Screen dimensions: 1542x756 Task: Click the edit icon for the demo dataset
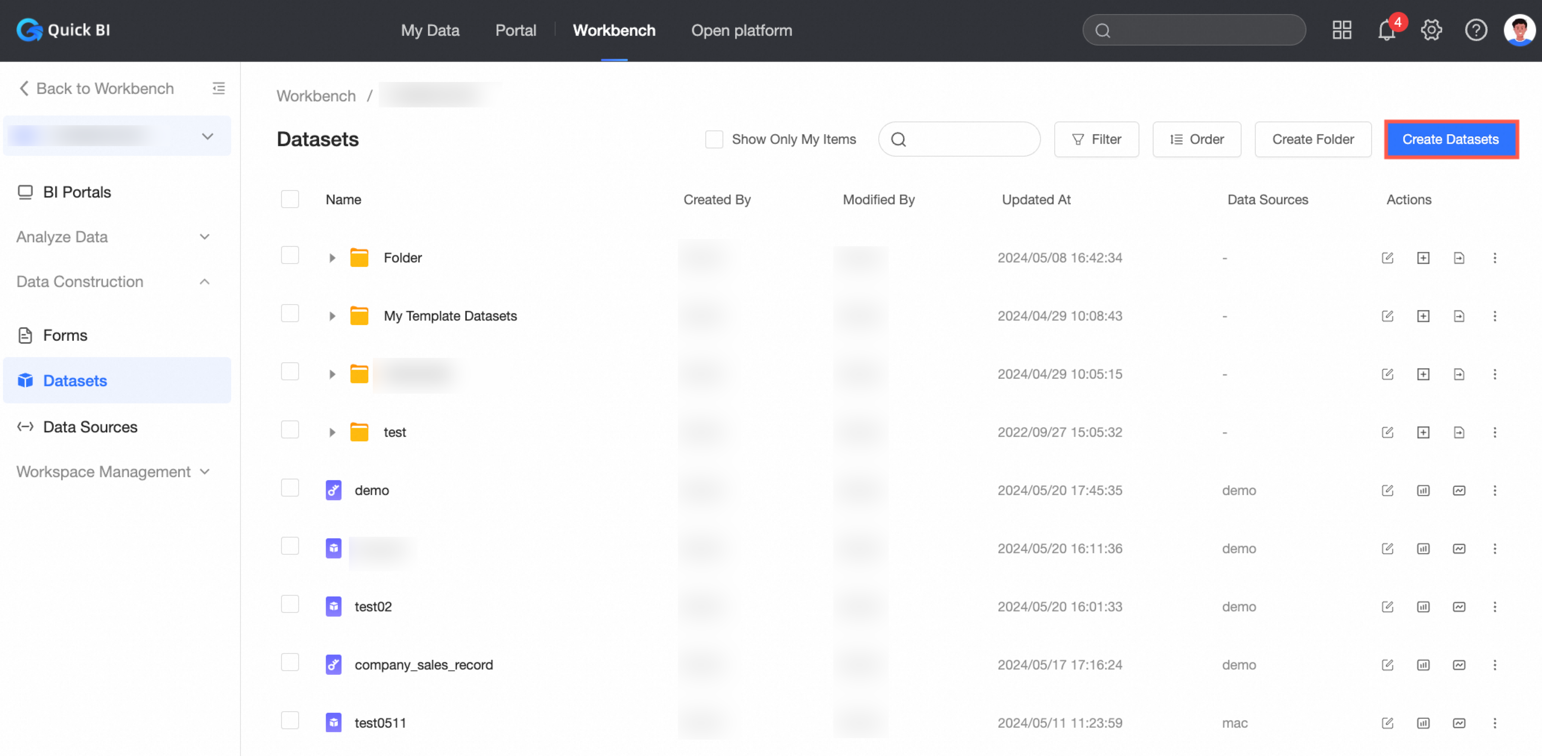pyautogui.click(x=1387, y=490)
